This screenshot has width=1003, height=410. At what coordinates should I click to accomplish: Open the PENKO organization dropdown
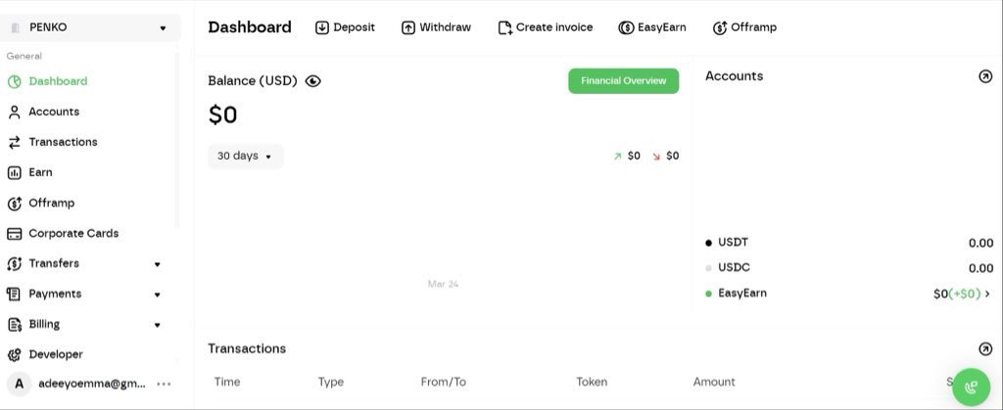point(91,27)
